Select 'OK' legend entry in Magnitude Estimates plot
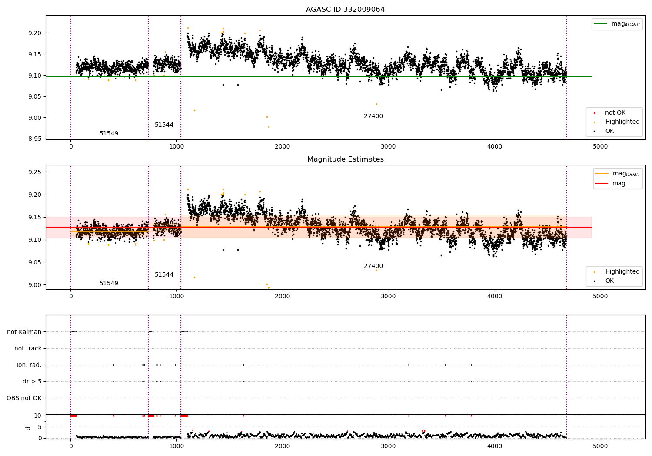 [609, 281]
